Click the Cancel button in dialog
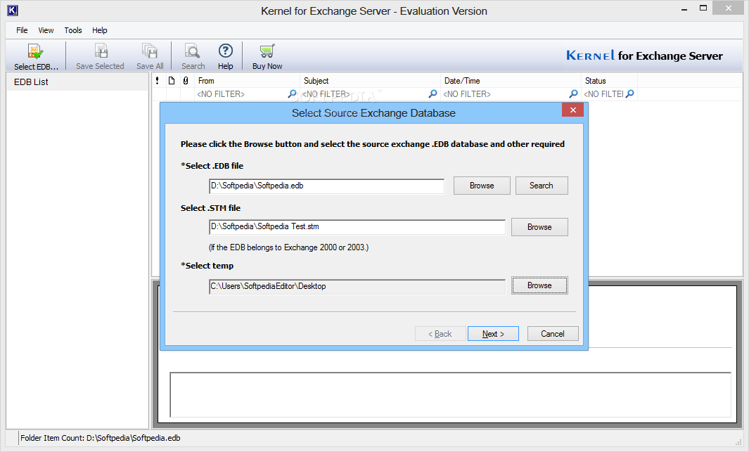 [553, 334]
